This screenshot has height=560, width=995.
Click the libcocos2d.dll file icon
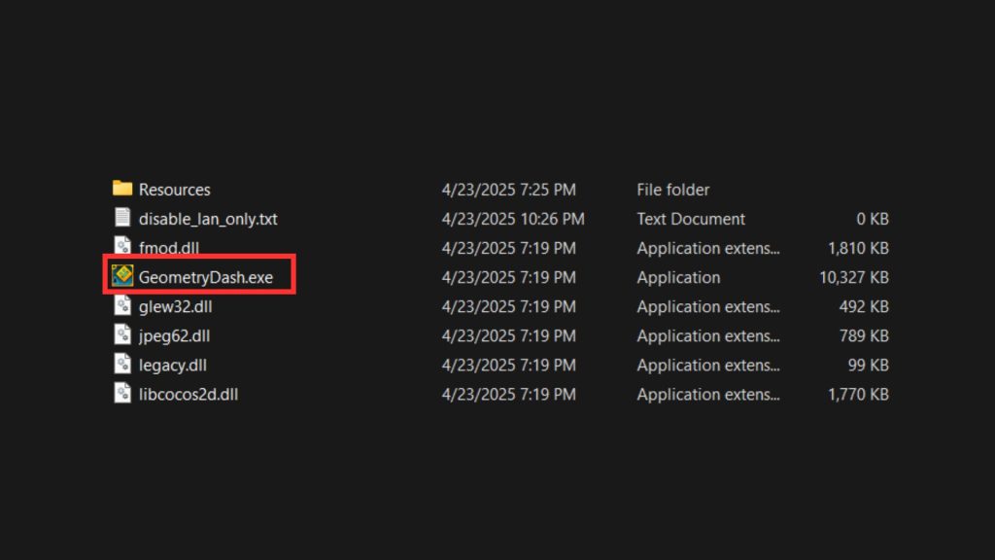(x=122, y=394)
